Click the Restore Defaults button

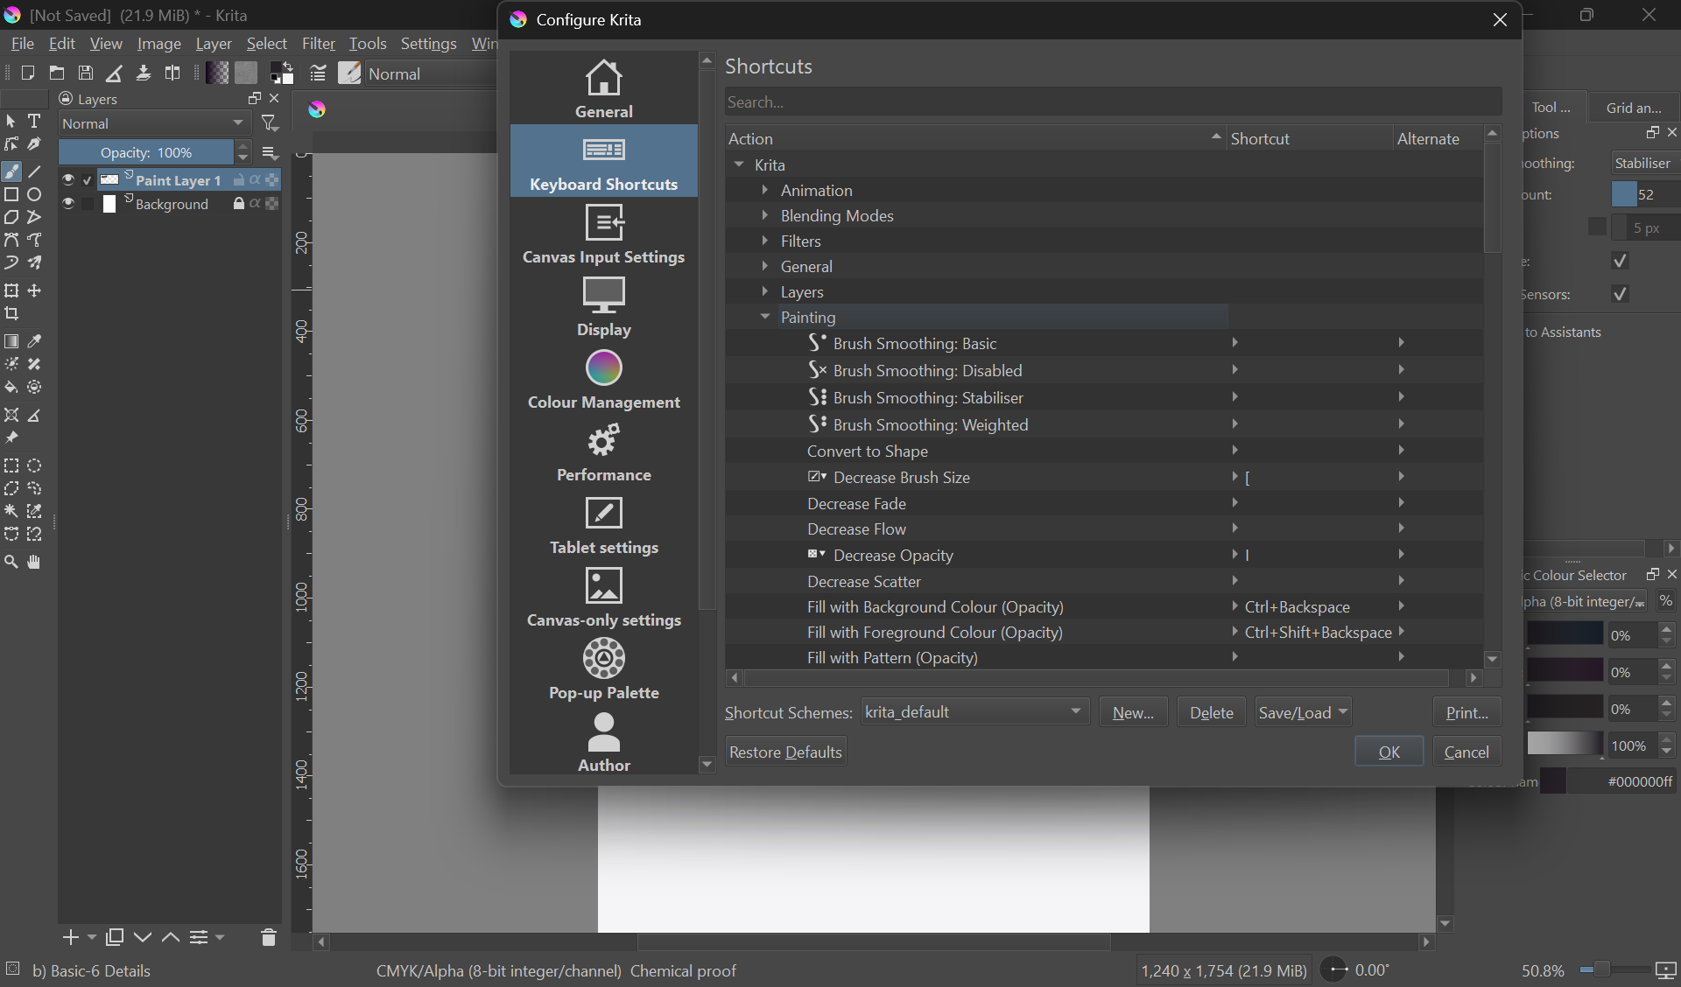(x=785, y=752)
